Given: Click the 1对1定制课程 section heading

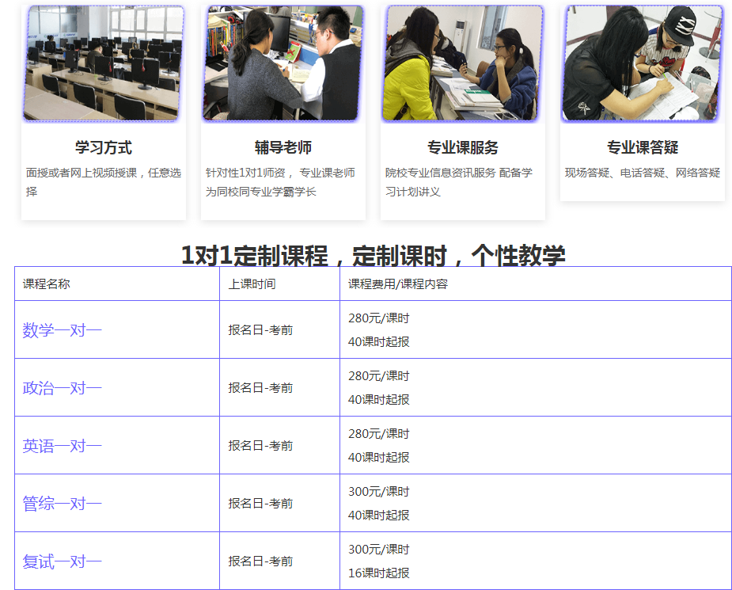Looking at the screenshot, I should [373, 255].
